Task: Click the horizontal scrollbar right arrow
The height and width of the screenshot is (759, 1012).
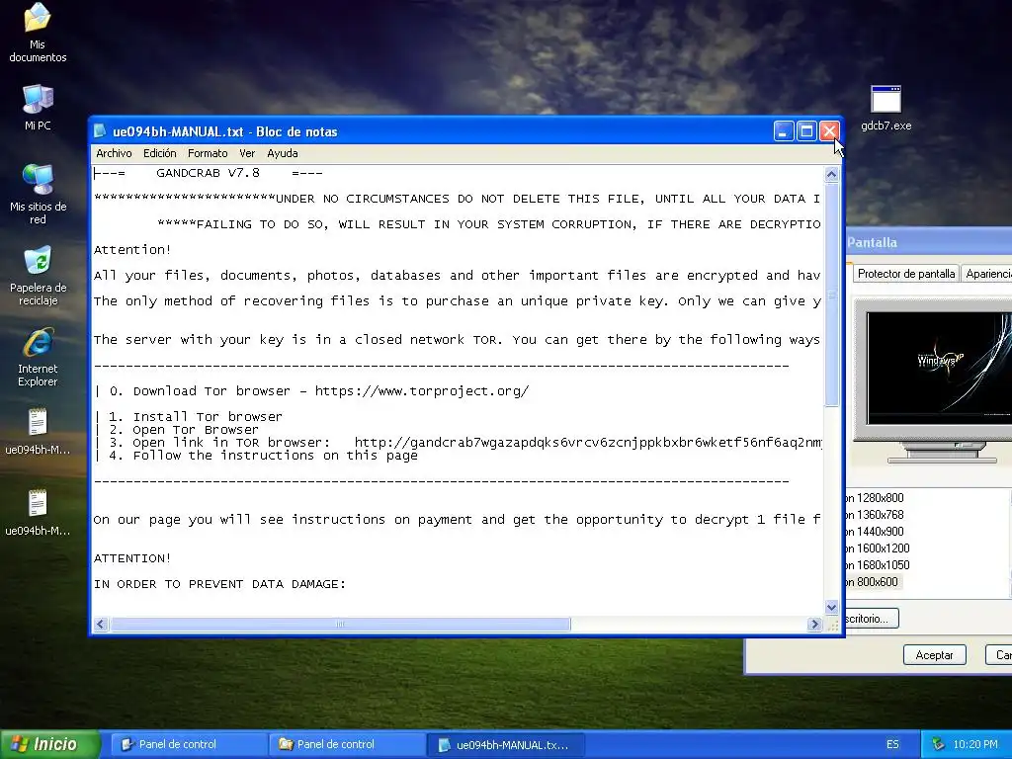Action: pos(814,625)
